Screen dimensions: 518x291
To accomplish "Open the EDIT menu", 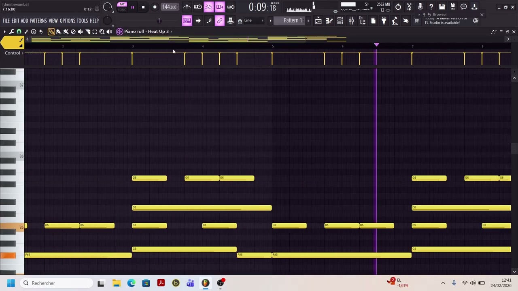I will (x=15, y=21).
